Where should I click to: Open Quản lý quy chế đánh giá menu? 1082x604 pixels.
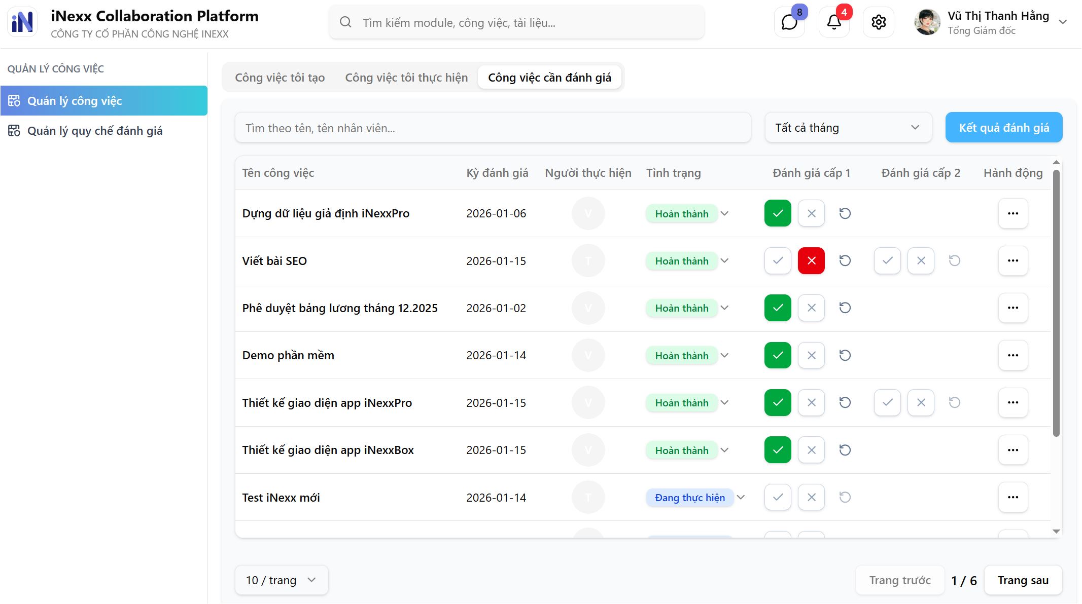pyautogui.click(x=95, y=131)
